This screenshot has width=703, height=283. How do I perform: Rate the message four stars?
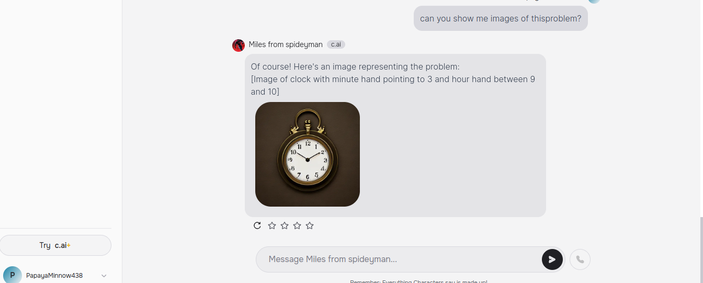[310, 225]
